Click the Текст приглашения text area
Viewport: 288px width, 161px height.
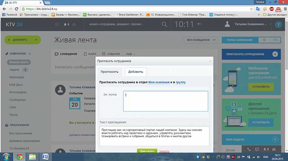click(154, 136)
